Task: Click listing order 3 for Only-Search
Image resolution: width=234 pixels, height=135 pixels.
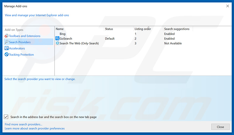Action: [x=135, y=43]
